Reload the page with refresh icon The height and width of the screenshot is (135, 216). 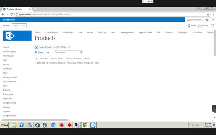coord(12,14)
